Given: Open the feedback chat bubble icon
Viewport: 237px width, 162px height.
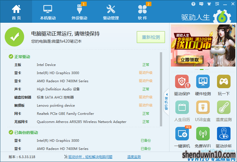Looking at the screenshot, I should pyautogui.click(x=201, y=4).
